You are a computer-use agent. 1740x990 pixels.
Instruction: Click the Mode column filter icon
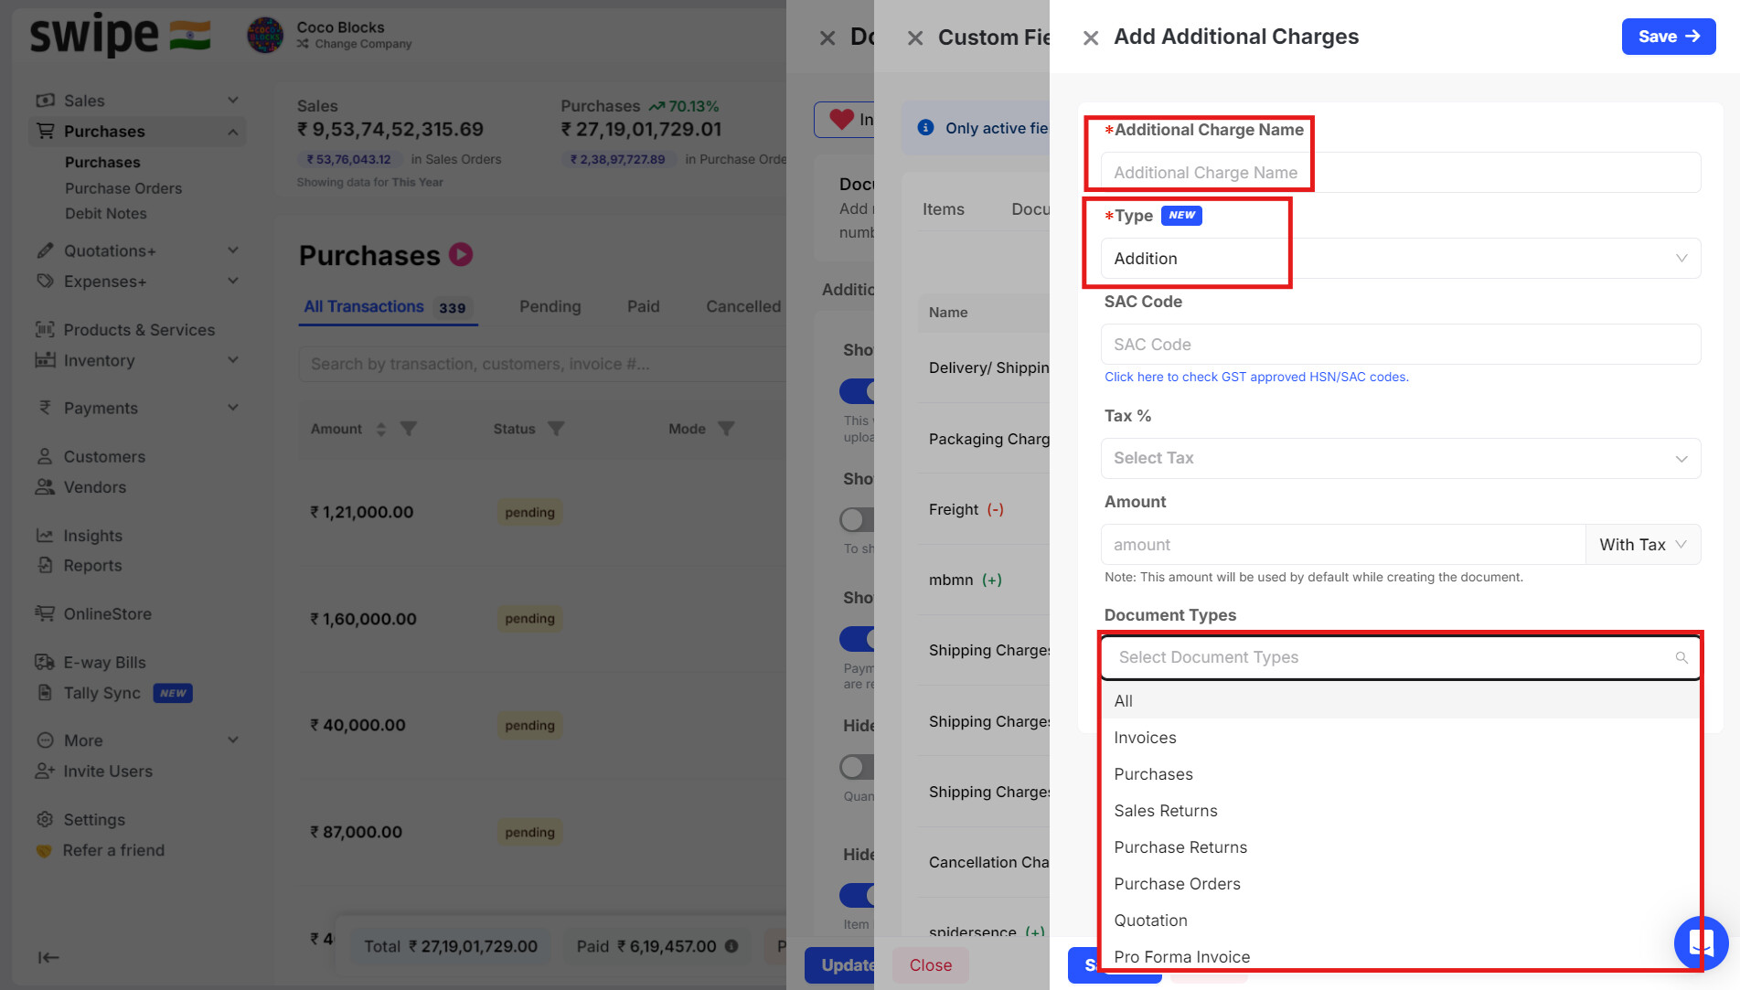pos(726,429)
